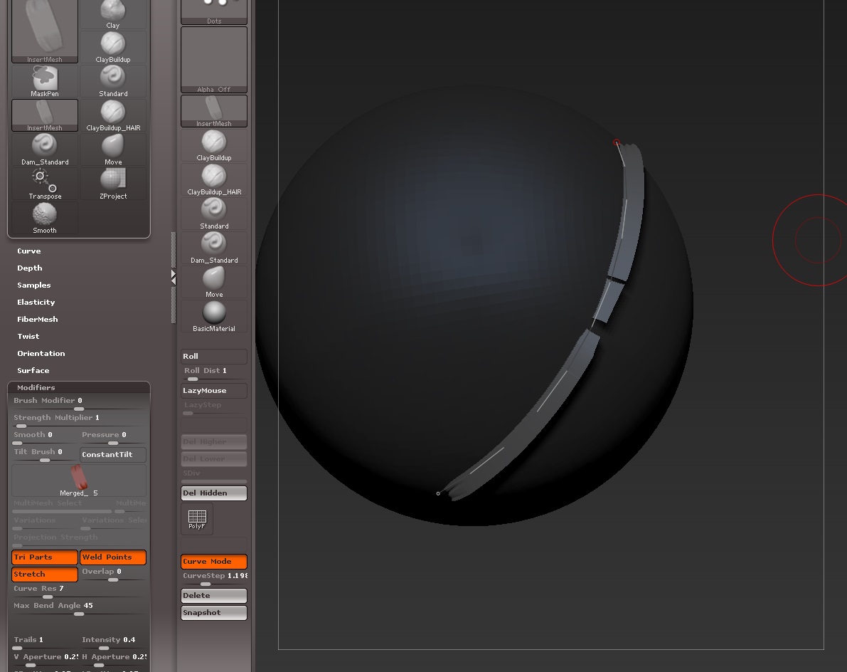Screen dimensions: 847x672
Task: Disable the Weld Points option
Action: (112, 557)
